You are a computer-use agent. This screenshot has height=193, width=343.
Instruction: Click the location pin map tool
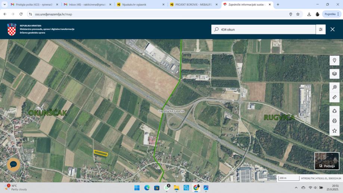[334, 60]
